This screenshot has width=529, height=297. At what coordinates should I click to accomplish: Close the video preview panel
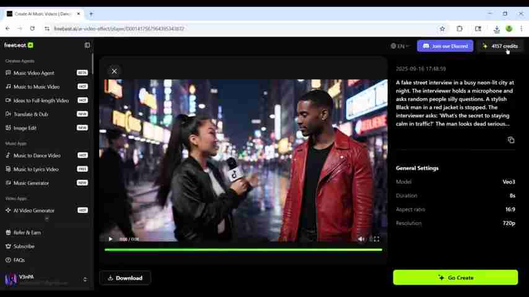coord(114,71)
